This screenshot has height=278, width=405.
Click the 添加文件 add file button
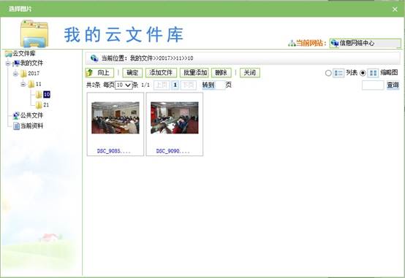coord(161,73)
